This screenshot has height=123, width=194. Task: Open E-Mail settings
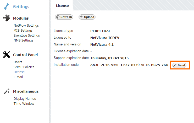(x=18, y=77)
